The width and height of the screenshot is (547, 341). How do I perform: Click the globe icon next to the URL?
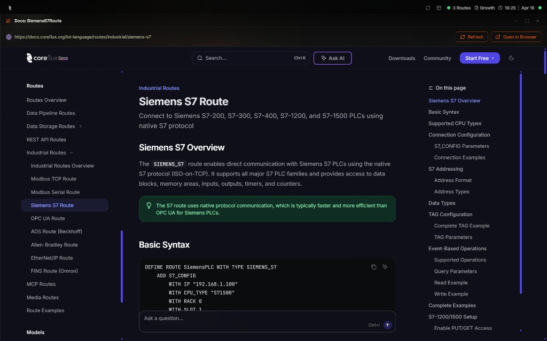click(x=9, y=37)
